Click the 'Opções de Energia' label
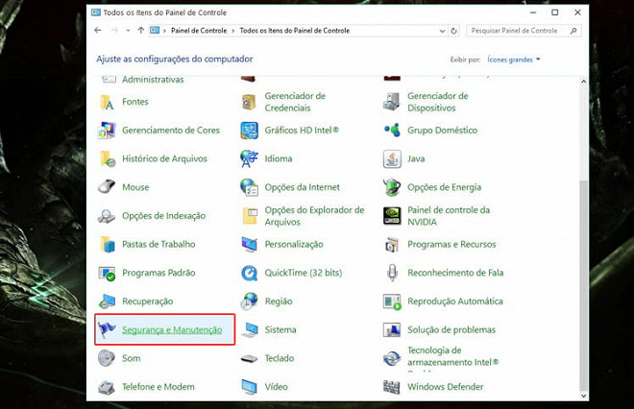Image resolution: width=634 pixels, height=409 pixels. pyautogui.click(x=445, y=187)
